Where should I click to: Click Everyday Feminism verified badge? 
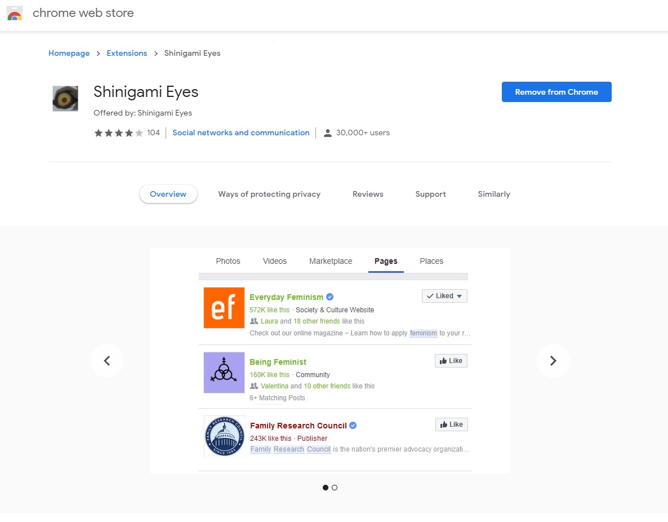329,297
